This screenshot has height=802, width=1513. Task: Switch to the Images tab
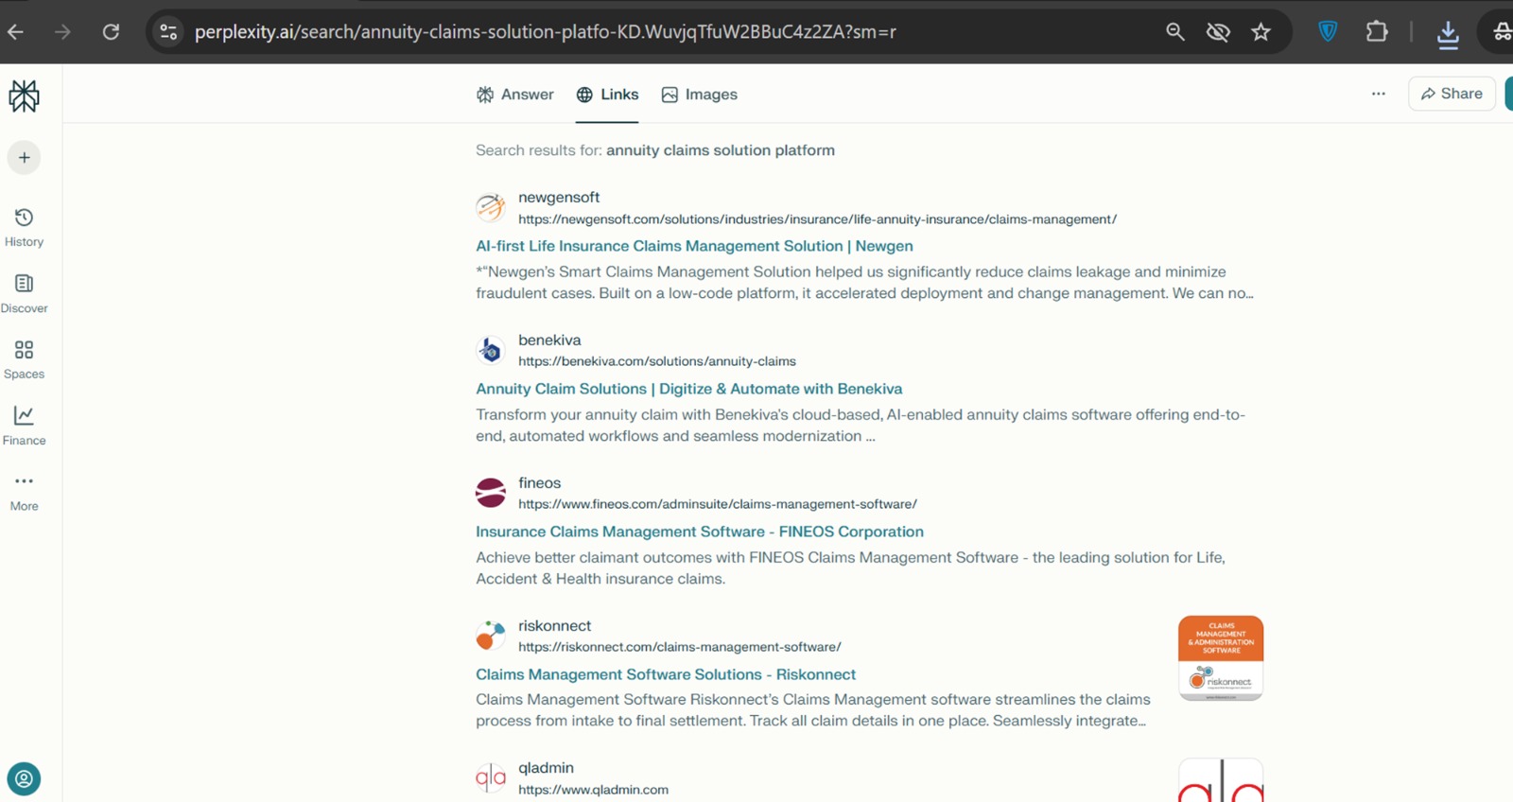pos(700,95)
